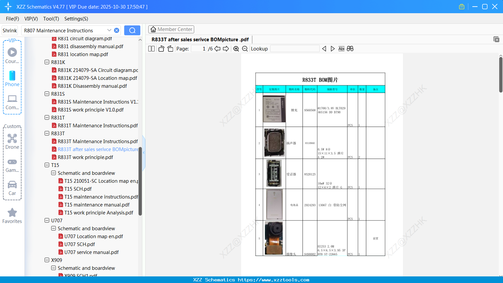Open R831K Disassembly manual.pdf
The height and width of the screenshot is (283, 503).
92,86
